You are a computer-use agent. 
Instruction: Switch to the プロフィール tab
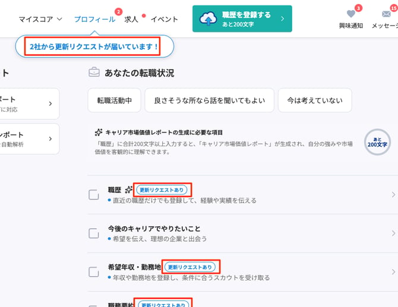[94, 19]
